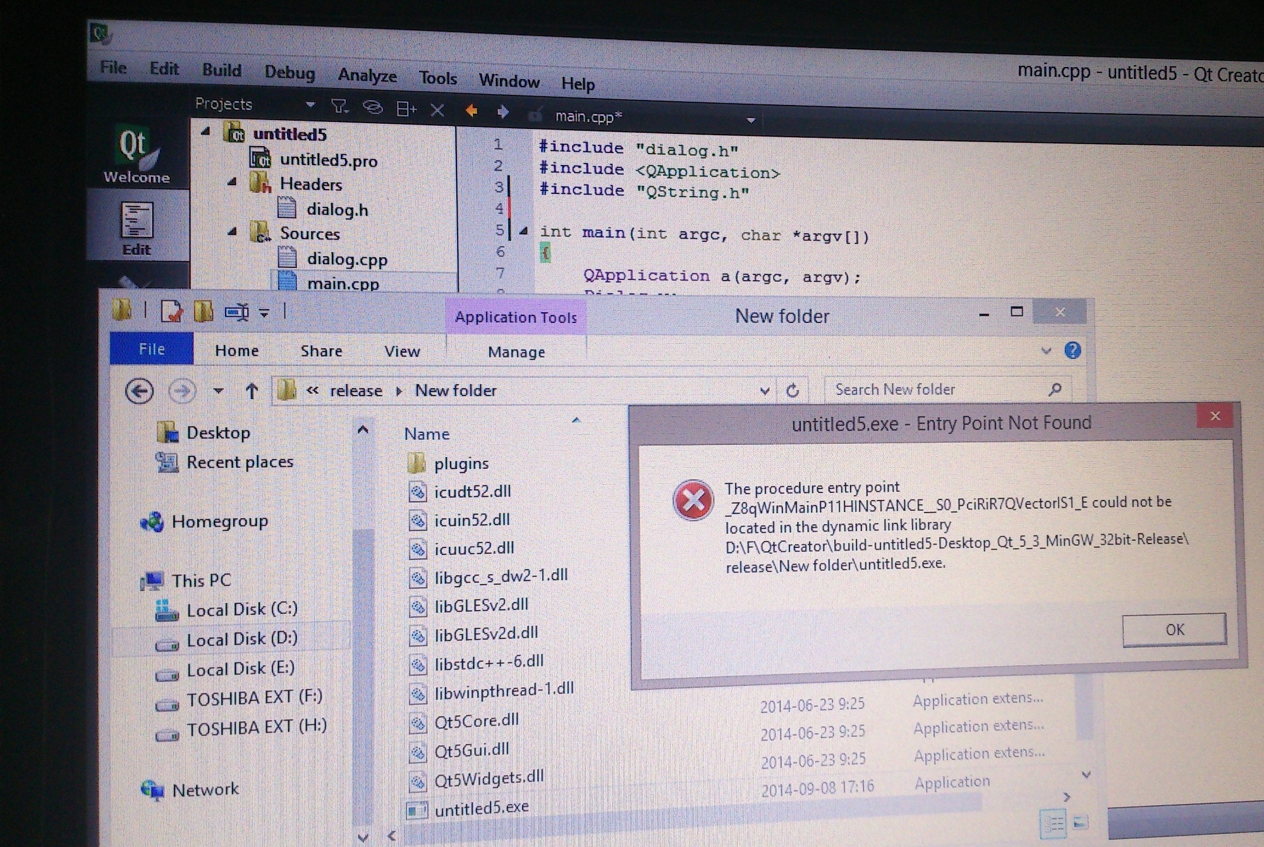The image size is (1264, 847).
Task: Go back in Explorer navigation
Action: point(139,391)
